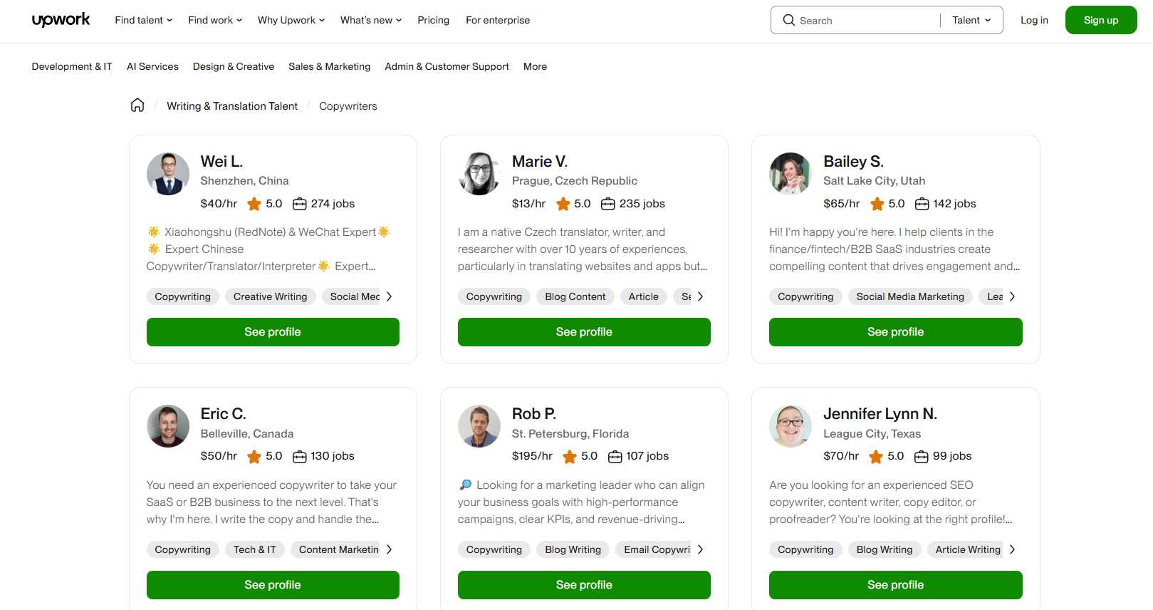Open the Talent dropdown in the search bar
The width and height of the screenshot is (1153, 610).
[970, 20]
